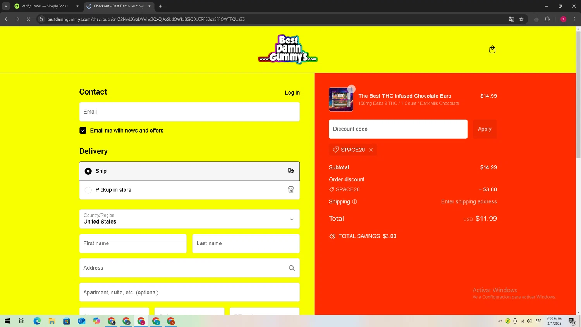Open Outlook from the taskbar

pos(81,321)
